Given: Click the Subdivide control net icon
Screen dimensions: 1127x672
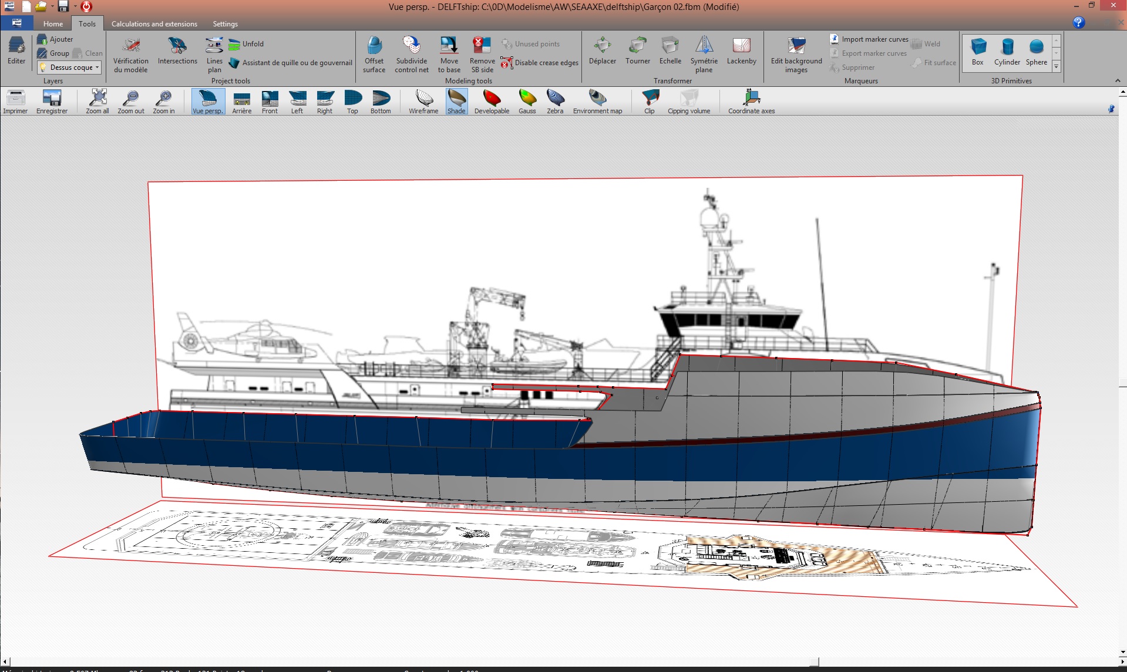Looking at the screenshot, I should click(x=411, y=46).
